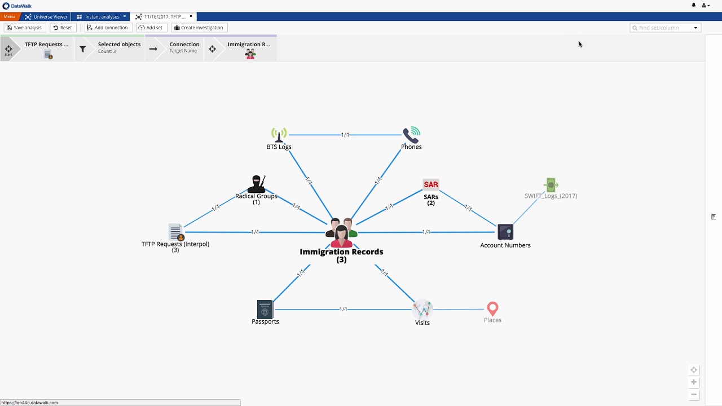Image resolution: width=722 pixels, height=406 pixels.
Task: Click the 1/1 link between BTS Logs and Phones
Action: click(345, 135)
